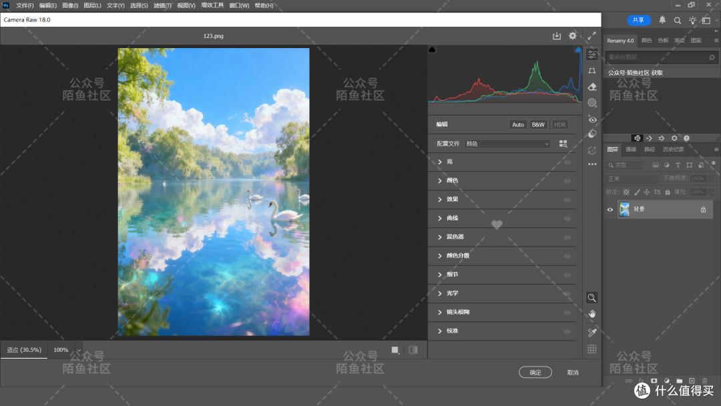The height and width of the screenshot is (406, 721).
Task: Select the Camera Raw Zoom tool
Action: point(591,297)
